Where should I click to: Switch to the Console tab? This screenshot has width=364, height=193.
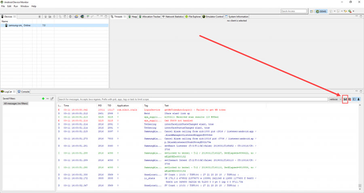click(x=24, y=91)
